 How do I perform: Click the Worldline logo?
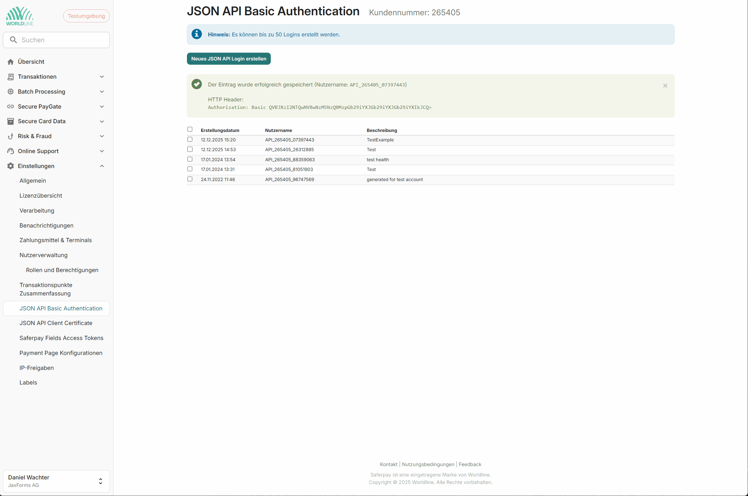click(20, 16)
